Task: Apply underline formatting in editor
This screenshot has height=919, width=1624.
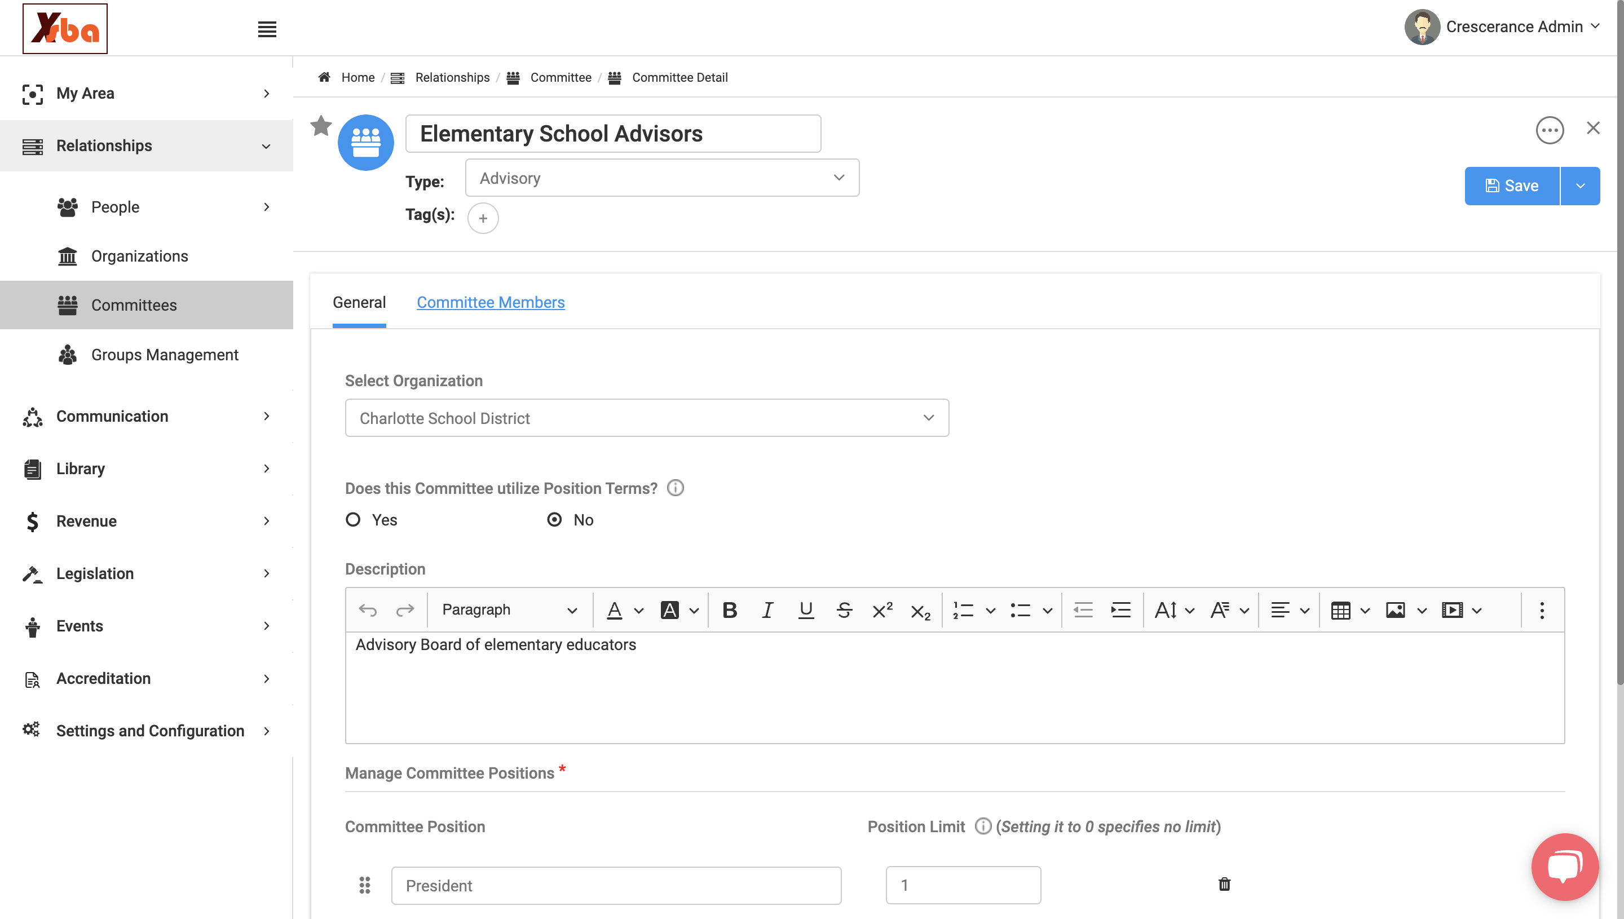Action: tap(806, 609)
